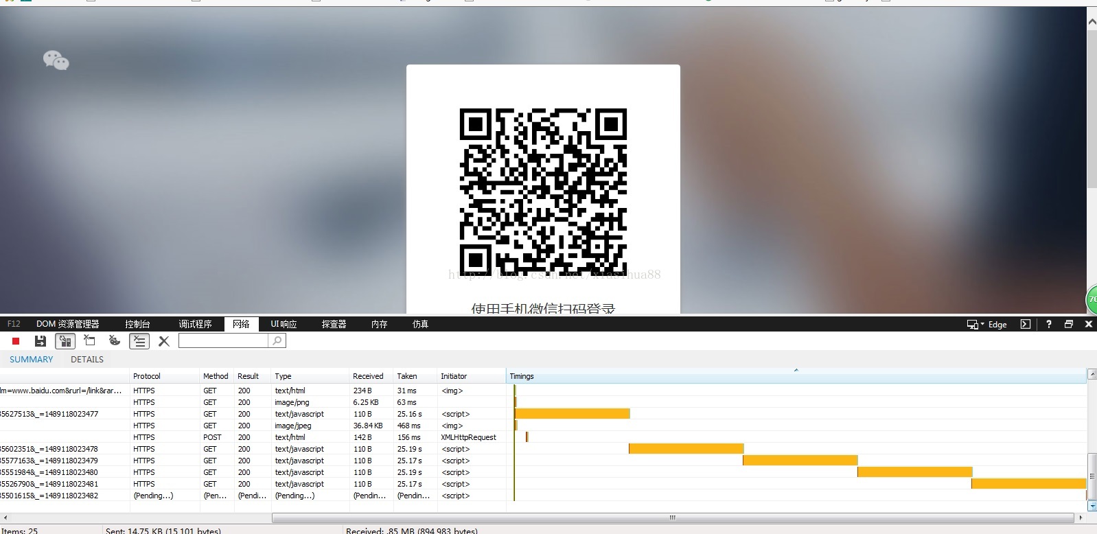Export captured traffic using the save icon
1097x534 pixels.
click(x=41, y=340)
